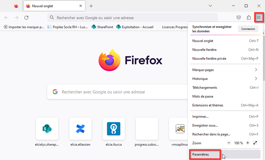Enter full screen from Zoom row
The width and height of the screenshot is (265, 160).
[255, 143]
